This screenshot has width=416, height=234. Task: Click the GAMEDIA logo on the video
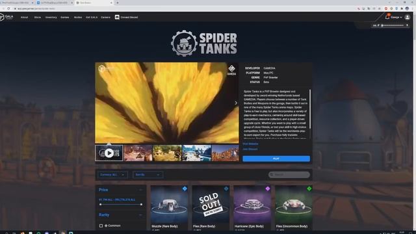[231, 70]
